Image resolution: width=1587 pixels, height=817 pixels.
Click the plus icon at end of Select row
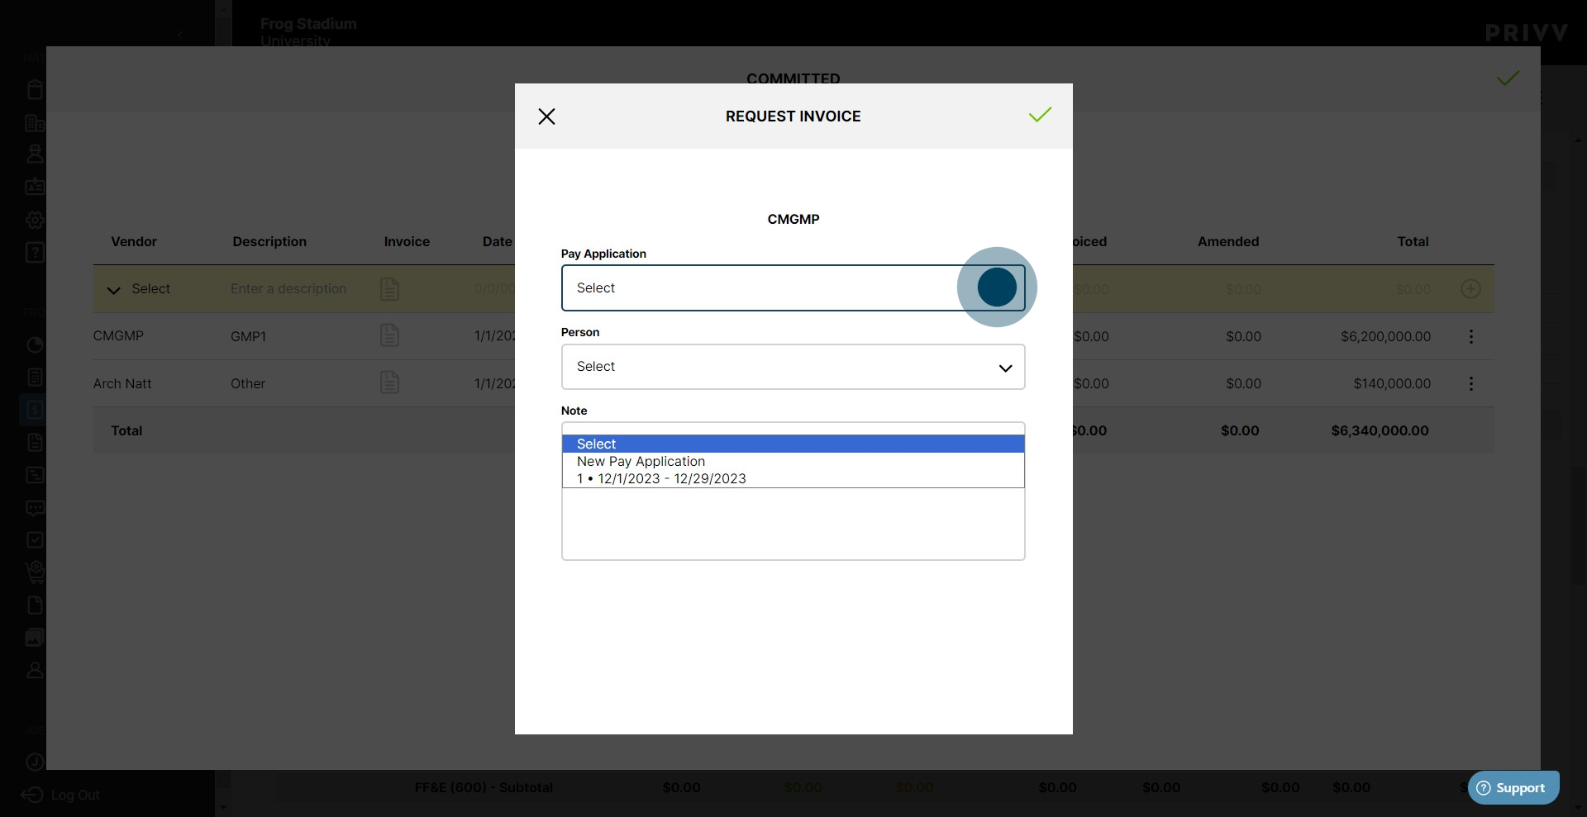pyautogui.click(x=1470, y=289)
